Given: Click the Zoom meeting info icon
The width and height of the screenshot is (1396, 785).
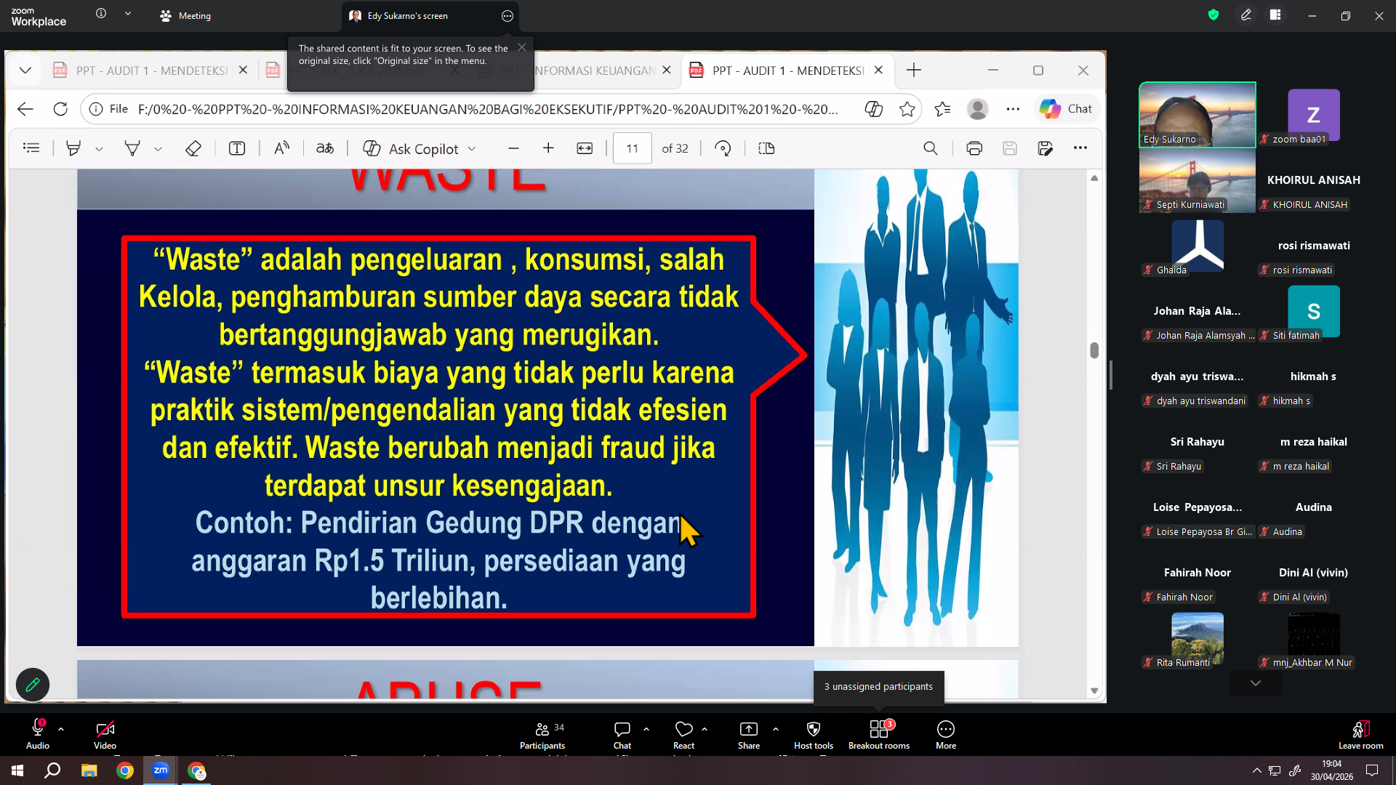Looking at the screenshot, I should [x=101, y=14].
